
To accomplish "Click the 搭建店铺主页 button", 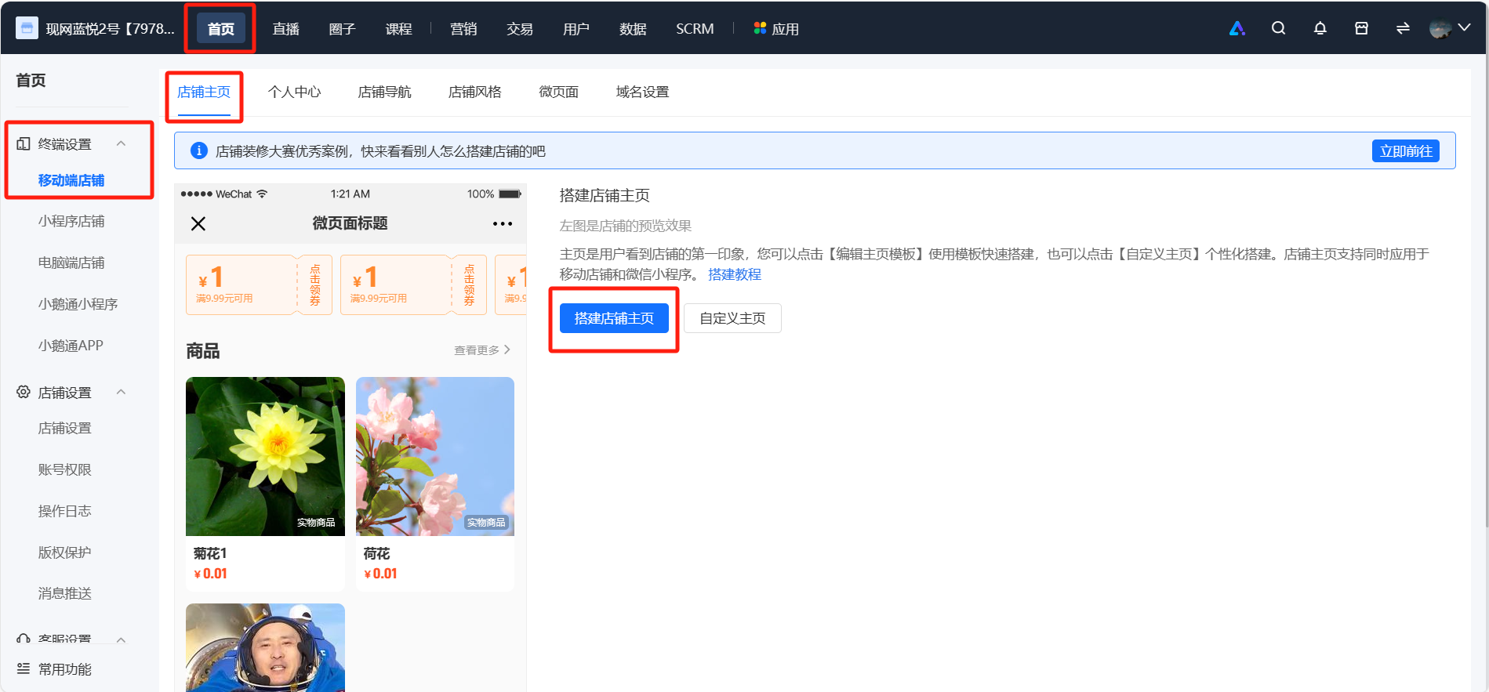I will tap(614, 318).
